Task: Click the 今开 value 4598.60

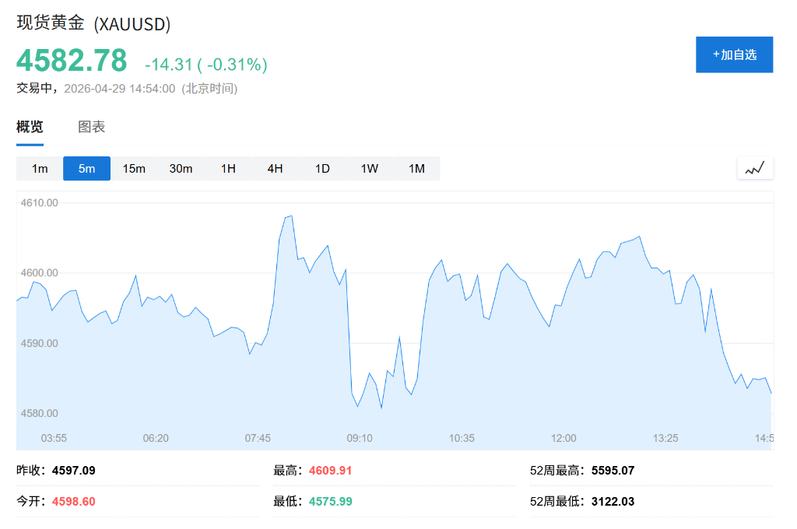Action: 74,501
